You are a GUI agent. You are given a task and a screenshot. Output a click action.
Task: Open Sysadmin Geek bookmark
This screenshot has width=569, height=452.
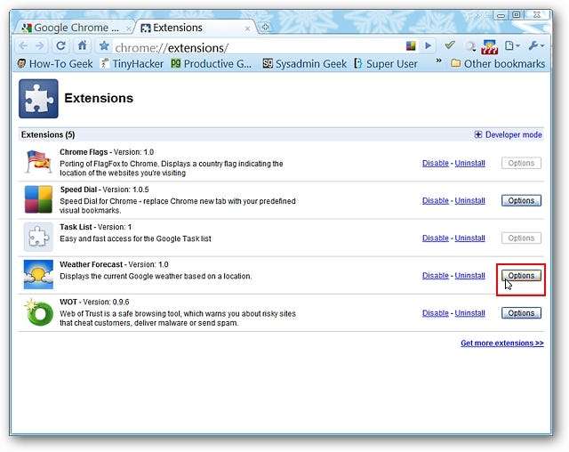pyautogui.click(x=304, y=64)
